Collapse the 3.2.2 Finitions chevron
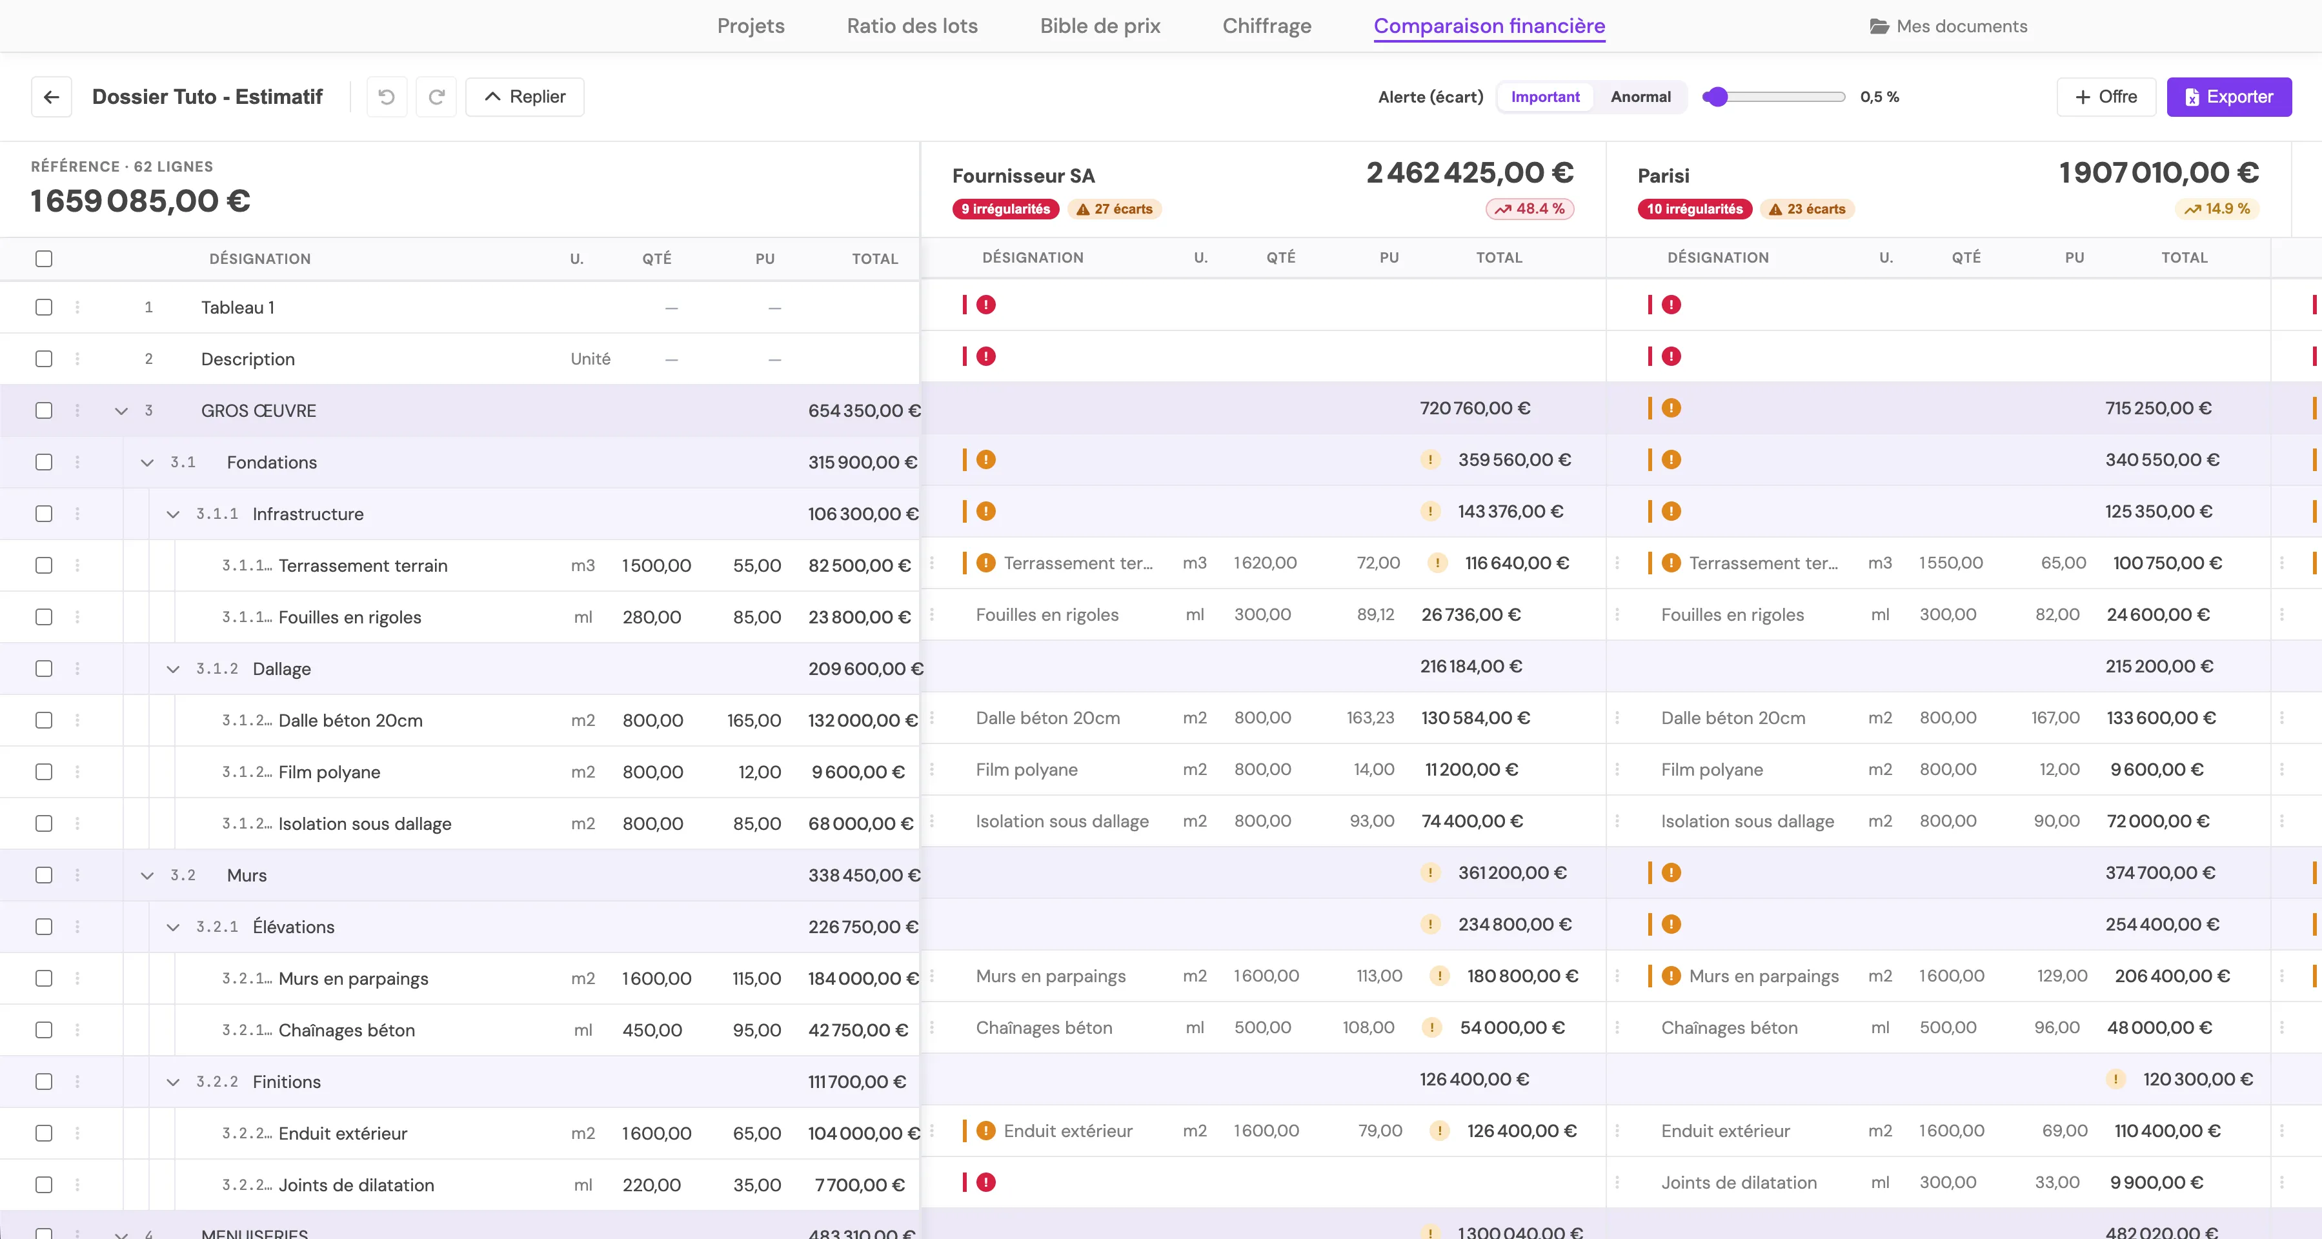This screenshot has height=1239, width=2322. click(173, 1082)
